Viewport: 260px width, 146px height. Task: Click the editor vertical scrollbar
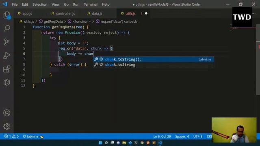pos(258,60)
